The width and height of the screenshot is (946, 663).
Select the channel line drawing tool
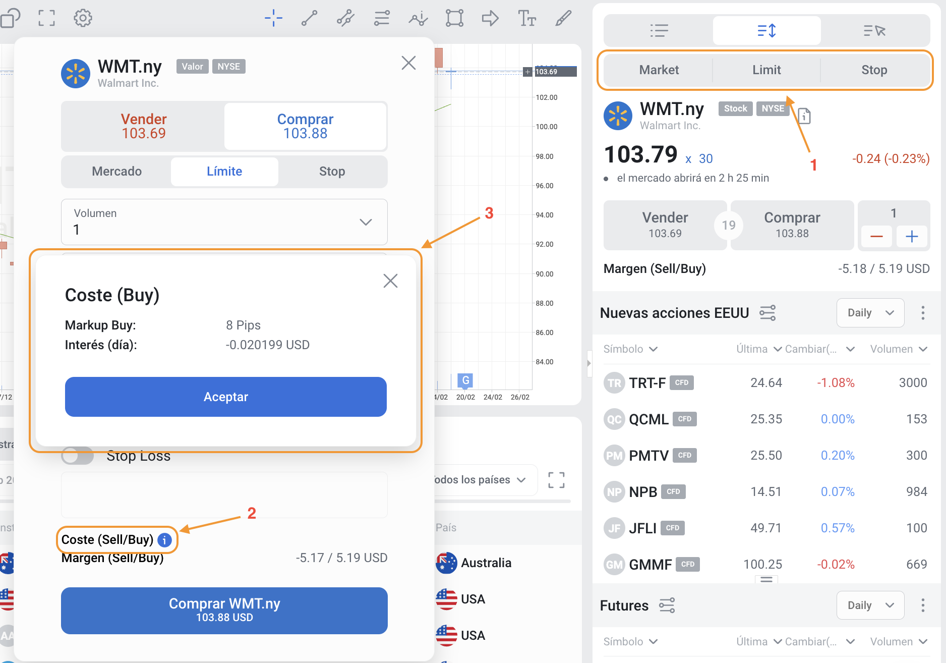coord(345,18)
